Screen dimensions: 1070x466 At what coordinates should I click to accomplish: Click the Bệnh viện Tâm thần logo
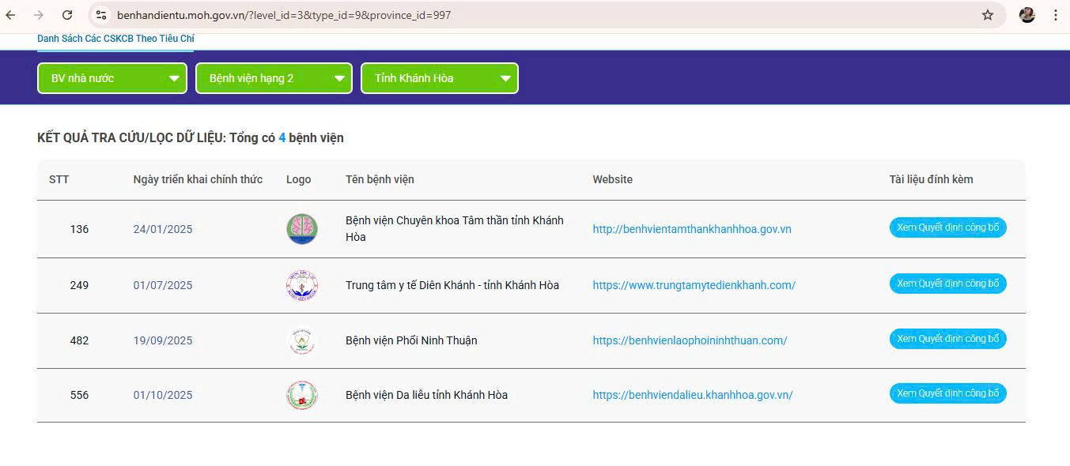pos(301,229)
